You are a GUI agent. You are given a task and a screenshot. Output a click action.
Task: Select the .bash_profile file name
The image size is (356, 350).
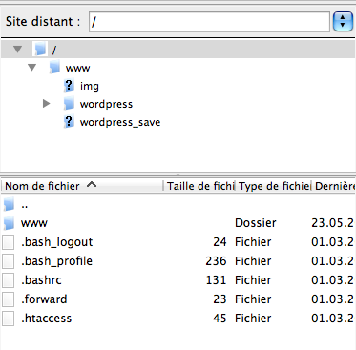(x=56, y=261)
